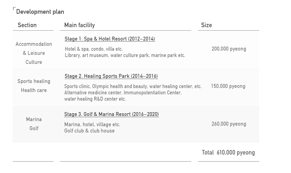
Task: Click the Sports healing Health care cell
Action: pyautogui.click(x=34, y=86)
